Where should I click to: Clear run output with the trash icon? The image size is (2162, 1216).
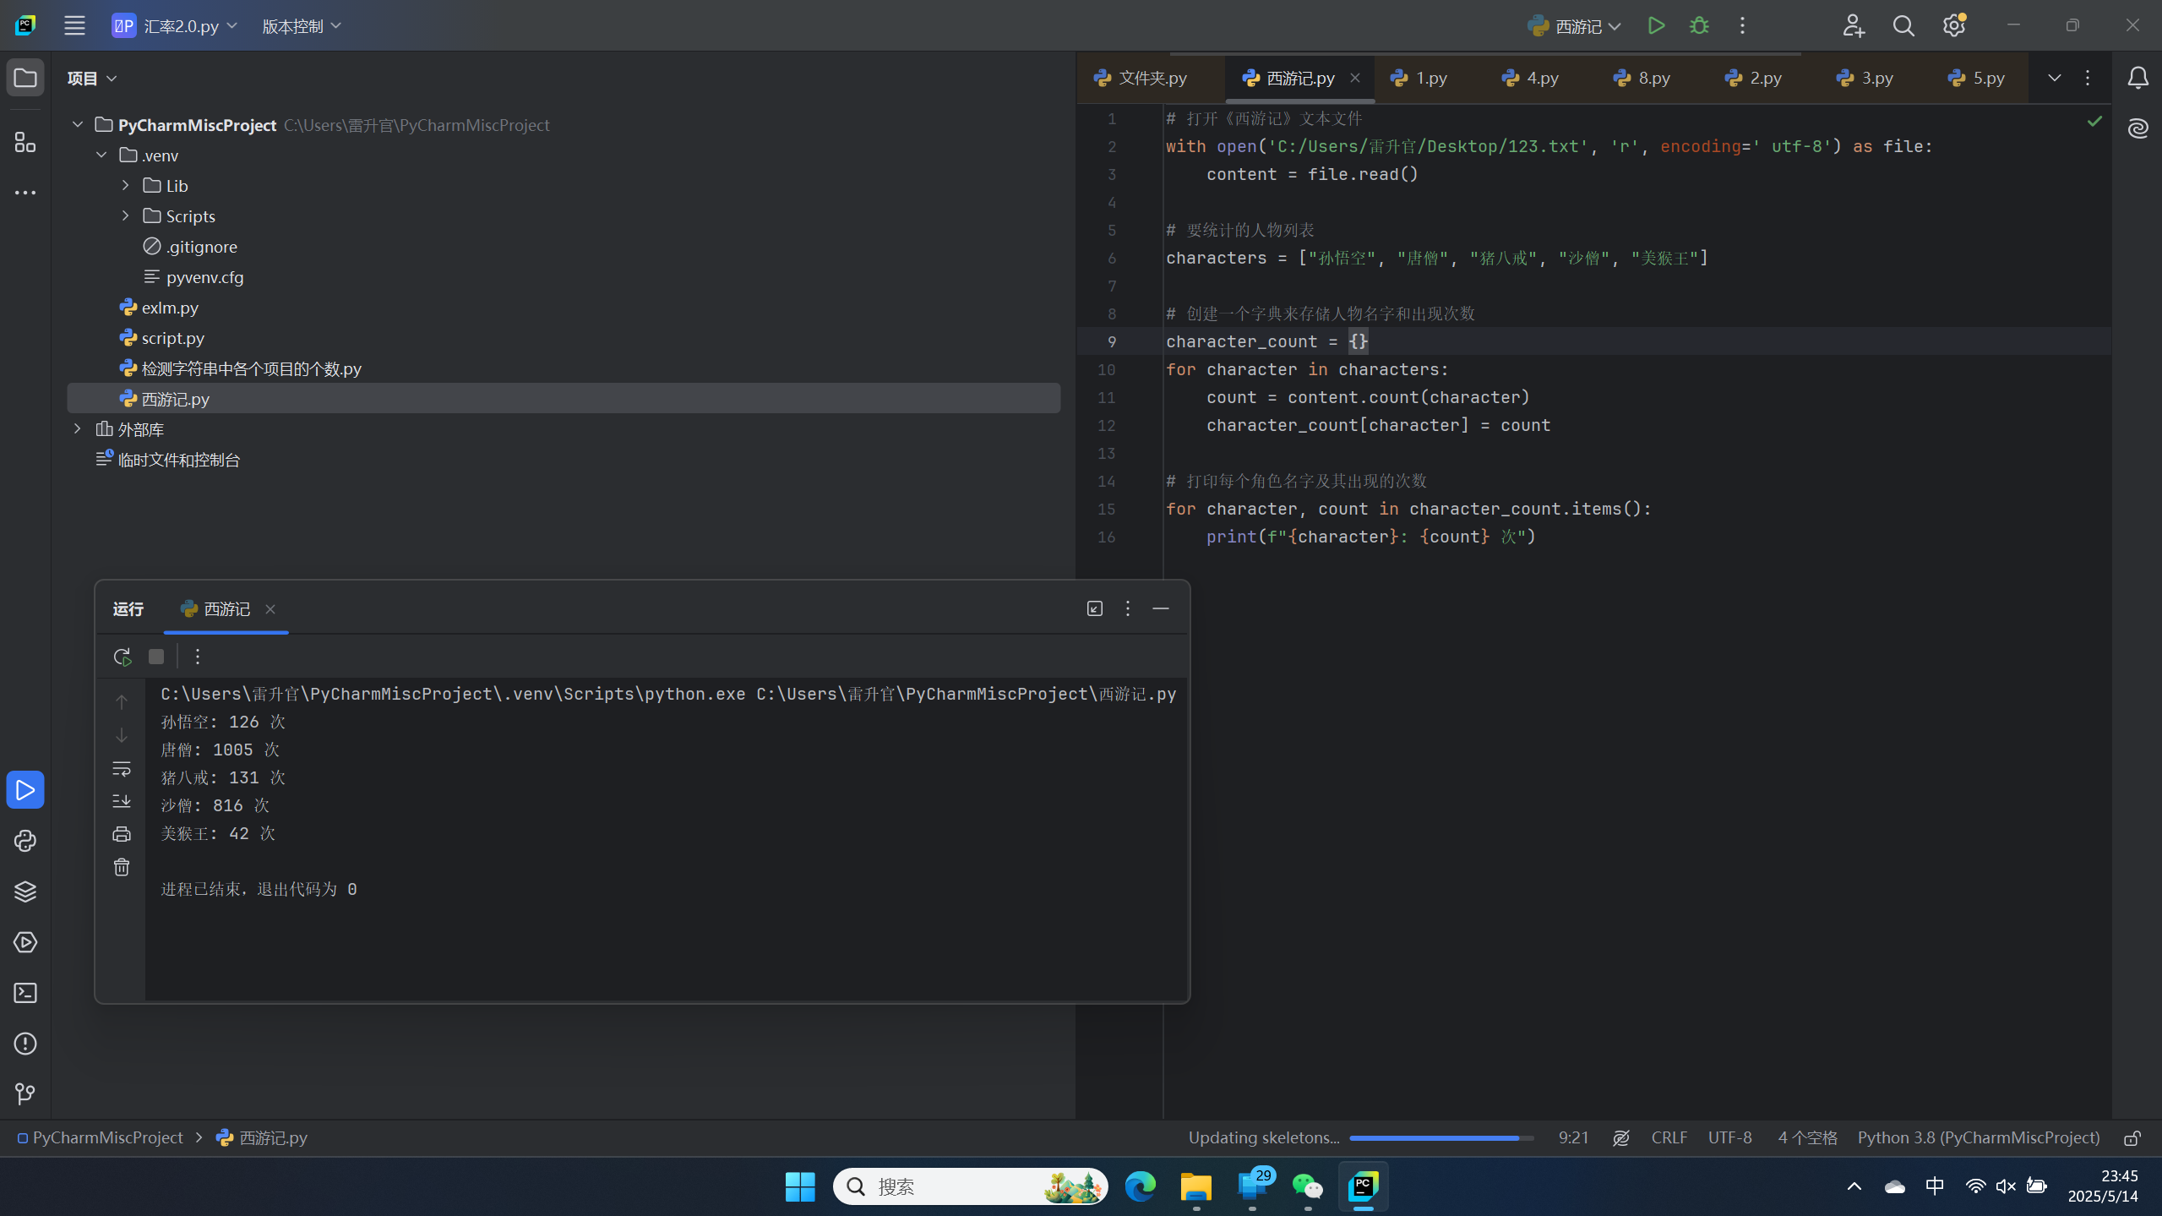click(122, 867)
